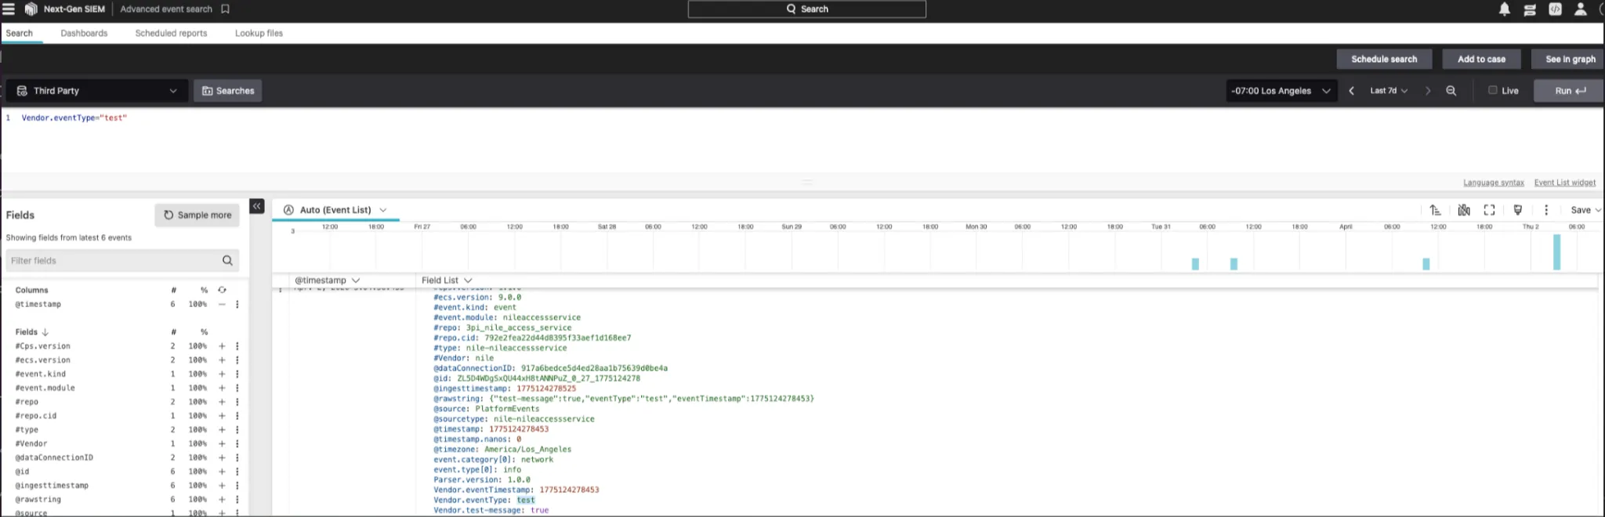Screen dimensions: 1605x517
Task: Click the tallest histogram bar on Thu 2
Action: click(x=1556, y=252)
